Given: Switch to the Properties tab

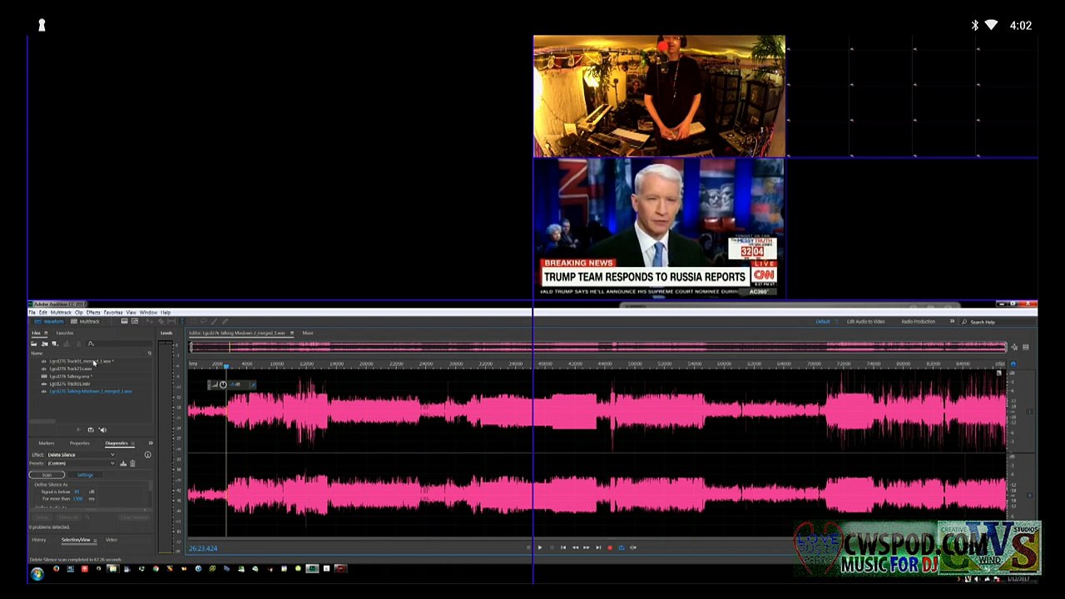Looking at the screenshot, I should click(80, 443).
